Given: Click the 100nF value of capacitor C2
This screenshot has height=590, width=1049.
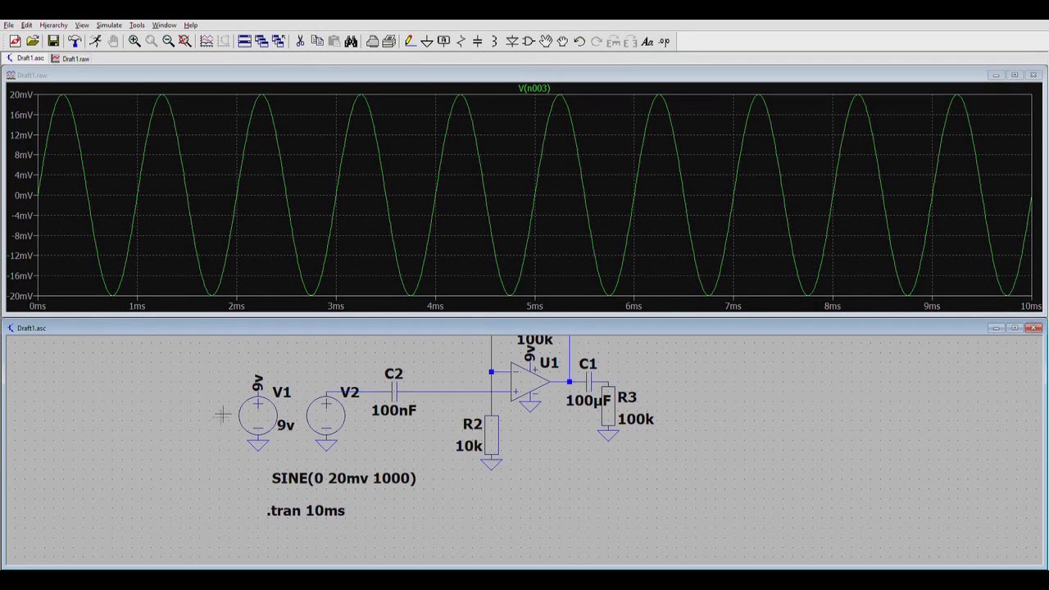Looking at the screenshot, I should pyautogui.click(x=393, y=410).
